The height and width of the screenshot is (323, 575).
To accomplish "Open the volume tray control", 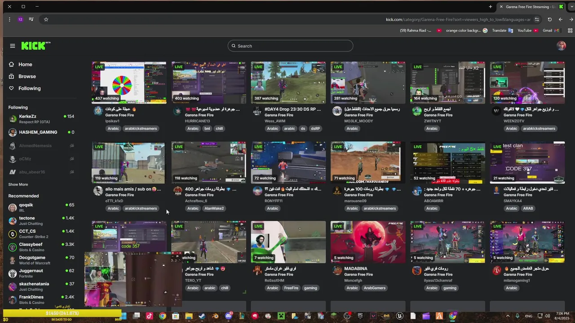I will coord(548,316).
